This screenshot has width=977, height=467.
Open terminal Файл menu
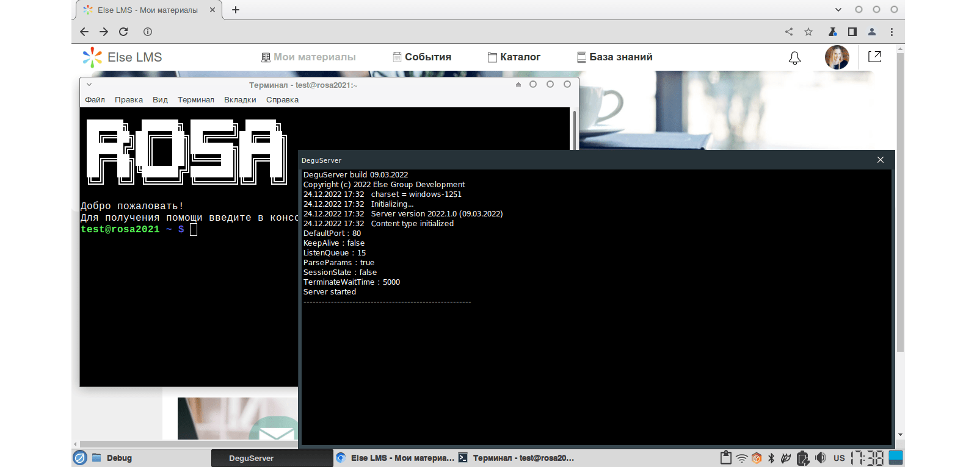click(x=95, y=100)
